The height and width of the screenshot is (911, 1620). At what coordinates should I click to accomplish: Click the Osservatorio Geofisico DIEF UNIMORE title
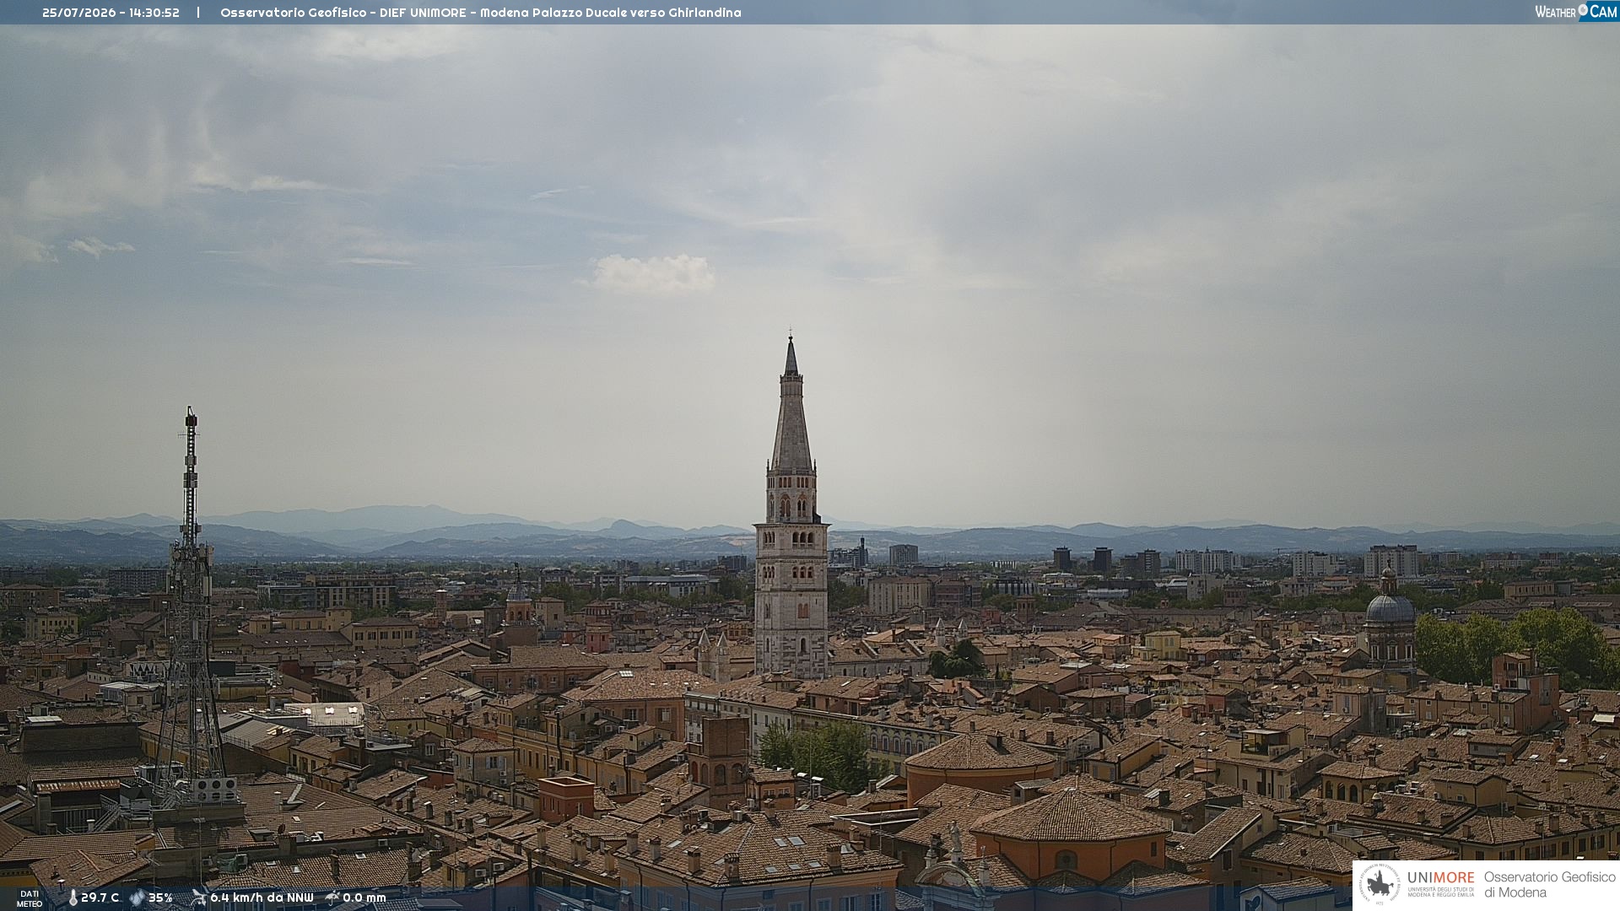(x=481, y=13)
